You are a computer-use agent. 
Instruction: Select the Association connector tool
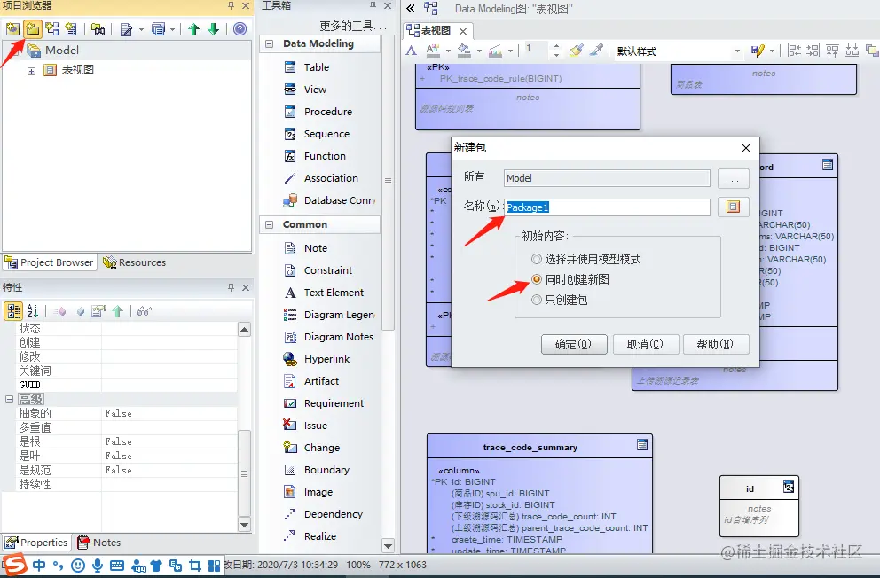click(x=331, y=178)
